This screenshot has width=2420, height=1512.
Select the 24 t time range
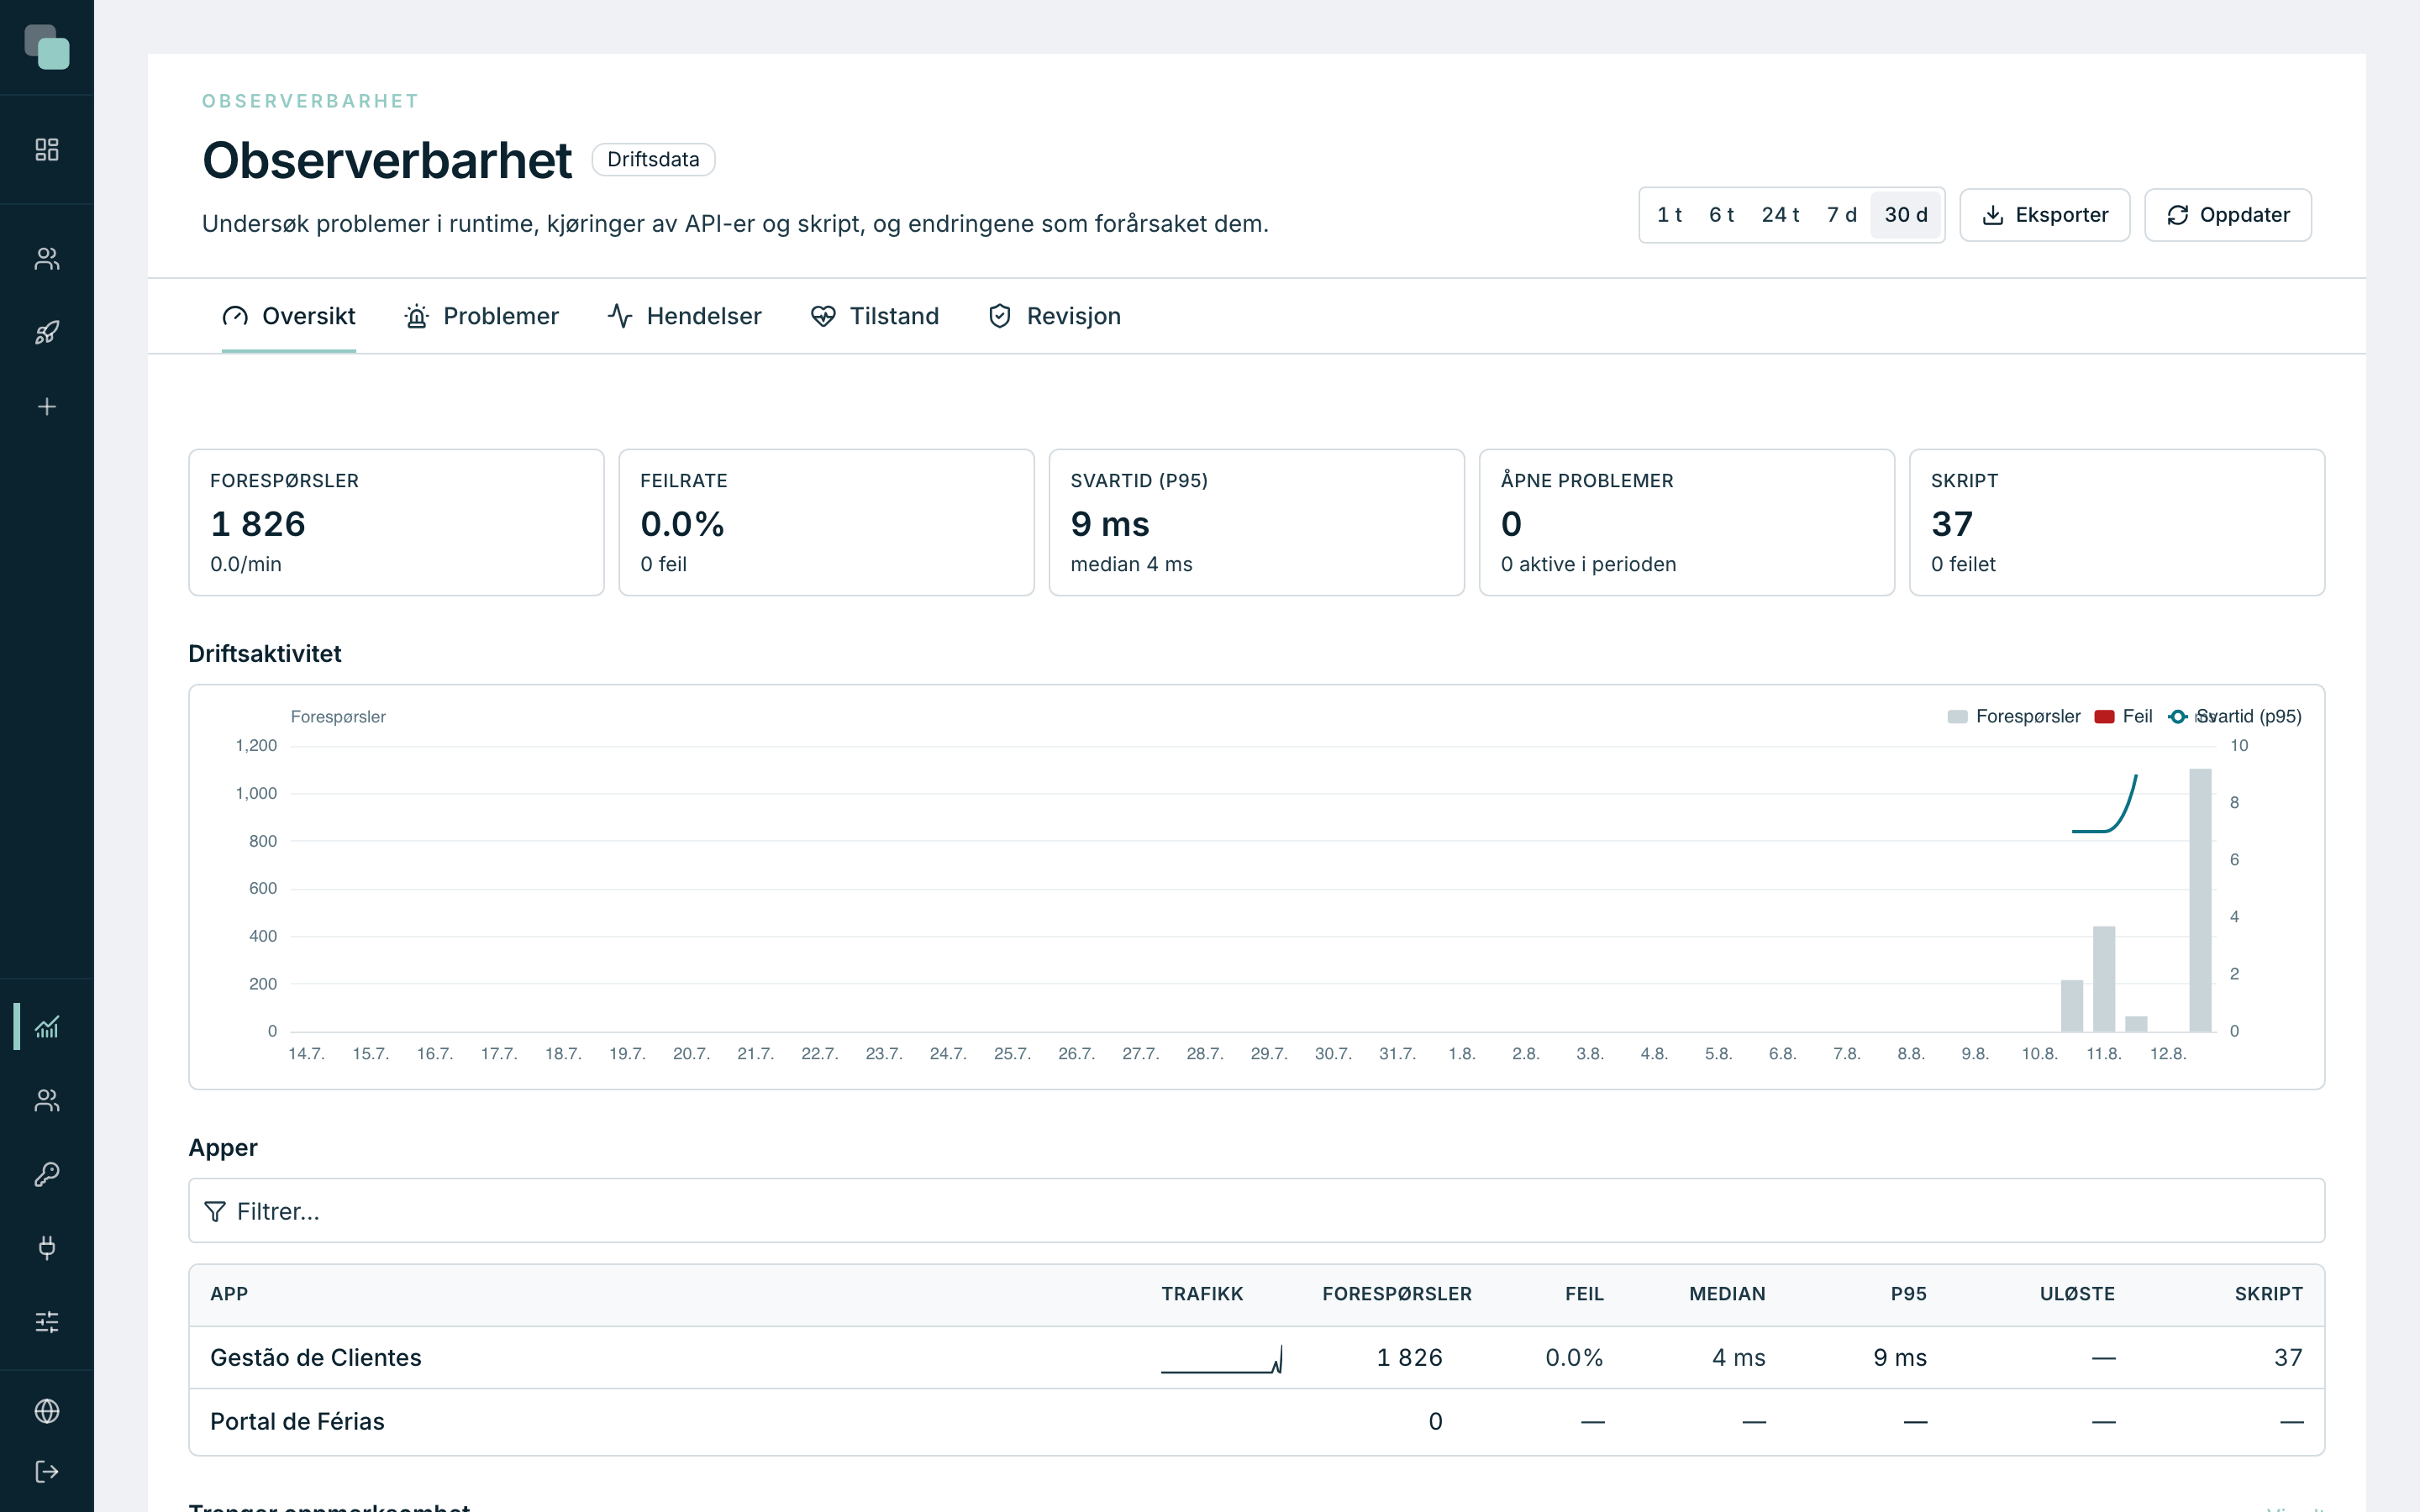click(1780, 215)
